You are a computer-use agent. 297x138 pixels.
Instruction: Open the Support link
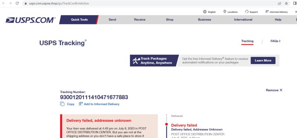coord(254,12)
